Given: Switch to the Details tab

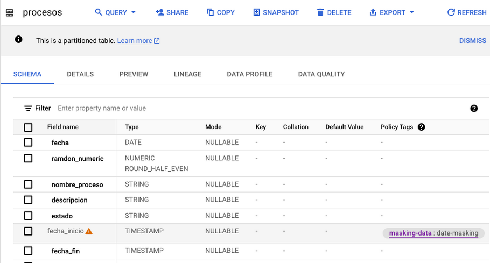Looking at the screenshot, I should [80, 74].
